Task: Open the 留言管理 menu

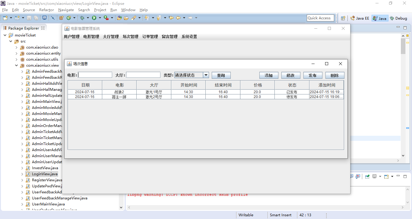Action: (x=170, y=36)
